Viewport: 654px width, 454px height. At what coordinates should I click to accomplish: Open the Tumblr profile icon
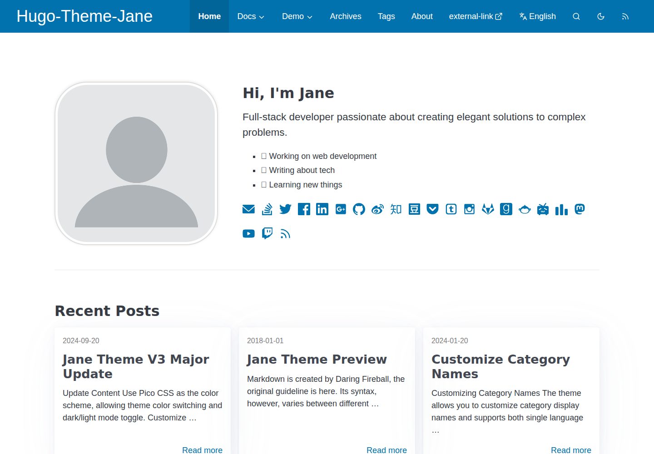[x=451, y=209]
